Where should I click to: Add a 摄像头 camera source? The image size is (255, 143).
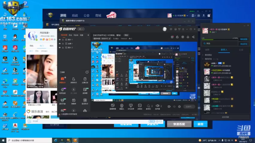coord(122,107)
